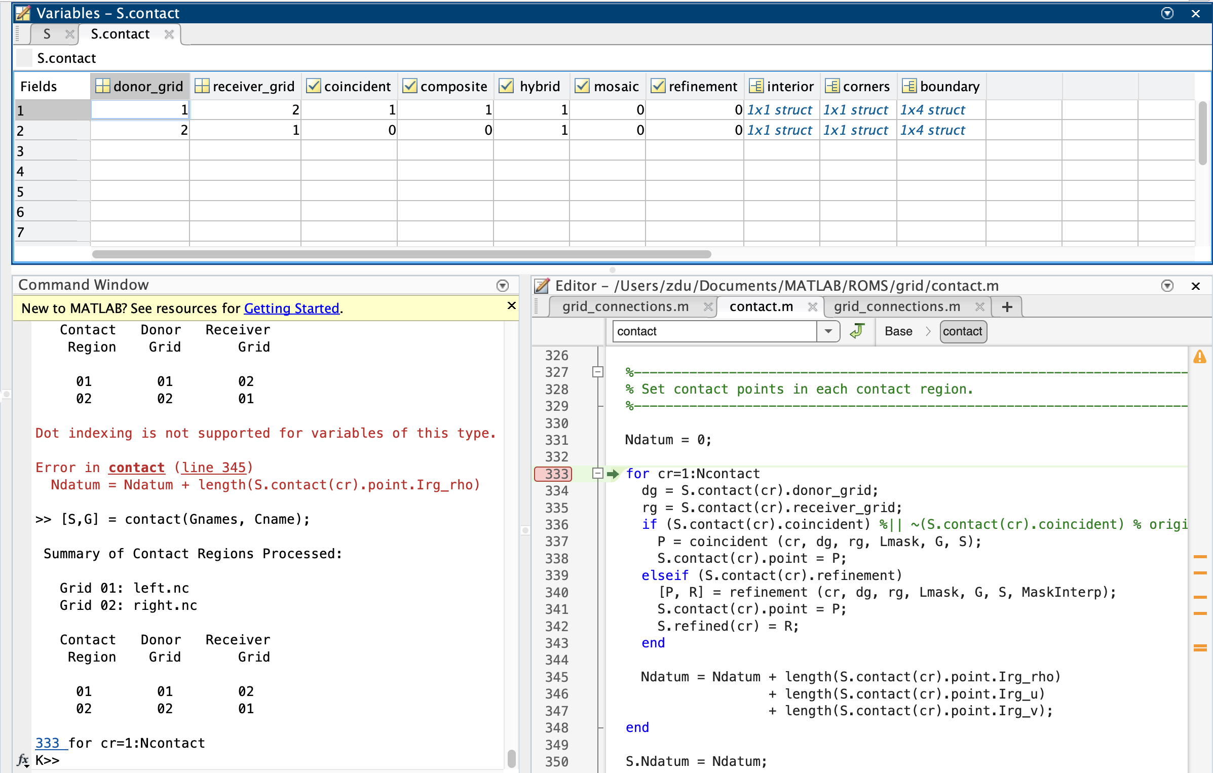
Task: Click the Variables horizontal scrollbar
Action: click(x=401, y=254)
